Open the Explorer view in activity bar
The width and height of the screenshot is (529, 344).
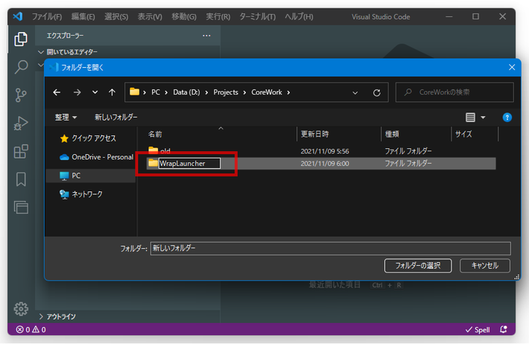[21, 39]
